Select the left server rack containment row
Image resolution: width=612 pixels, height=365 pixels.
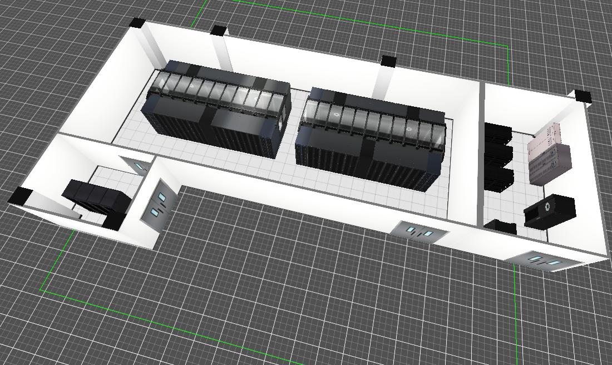click(217, 110)
